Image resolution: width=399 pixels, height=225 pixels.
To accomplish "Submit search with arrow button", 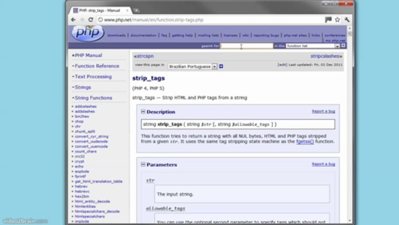I will pyautogui.click(x=343, y=46).
